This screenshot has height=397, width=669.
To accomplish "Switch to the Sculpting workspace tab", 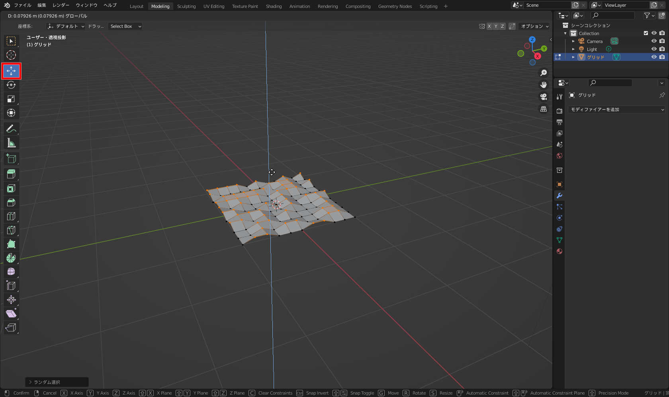I will (x=186, y=6).
